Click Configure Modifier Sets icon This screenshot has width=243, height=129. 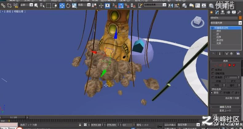tap(238, 54)
